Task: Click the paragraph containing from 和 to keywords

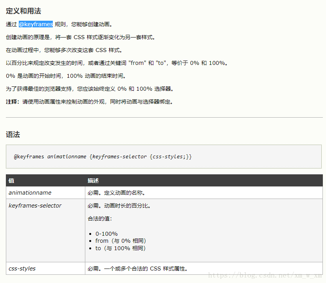Action: [x=115, y=63]
